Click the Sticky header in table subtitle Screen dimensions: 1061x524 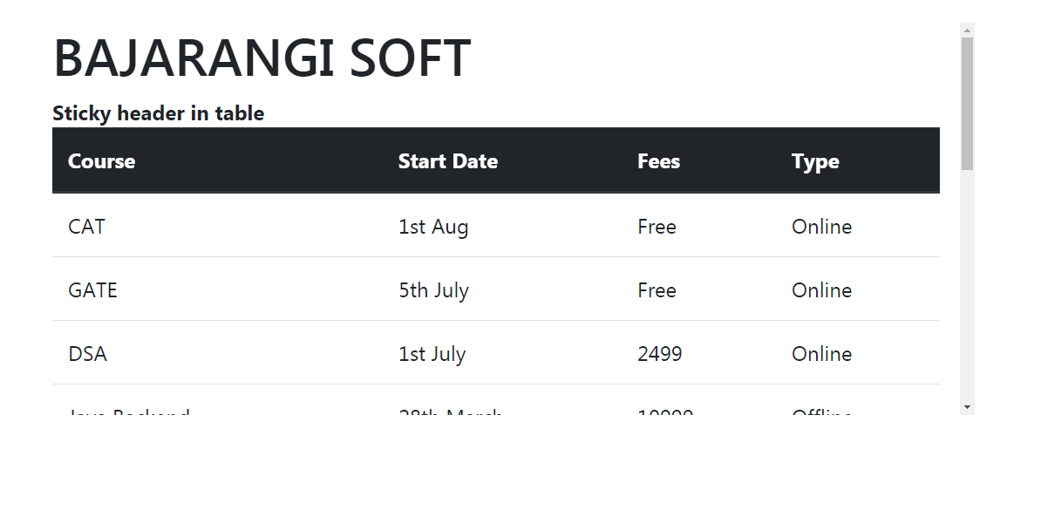point(158,113)
